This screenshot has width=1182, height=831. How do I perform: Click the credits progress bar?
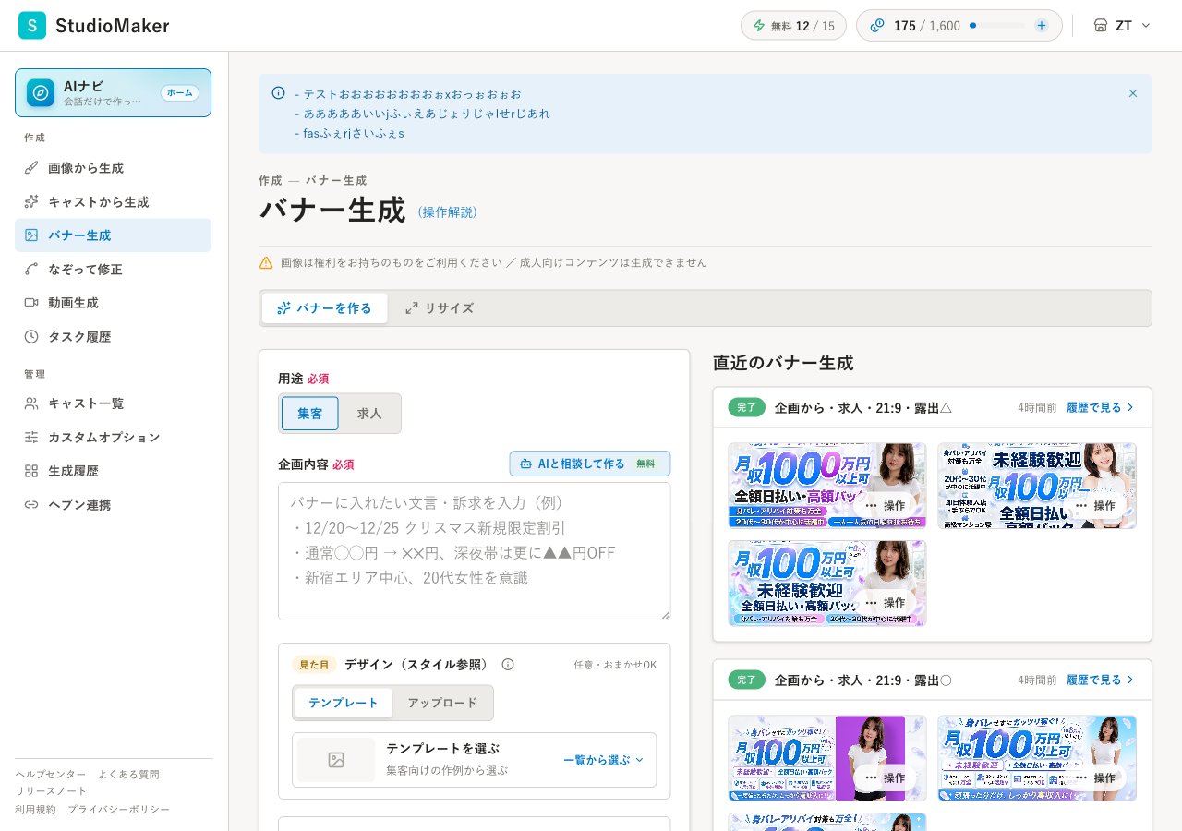996,26
